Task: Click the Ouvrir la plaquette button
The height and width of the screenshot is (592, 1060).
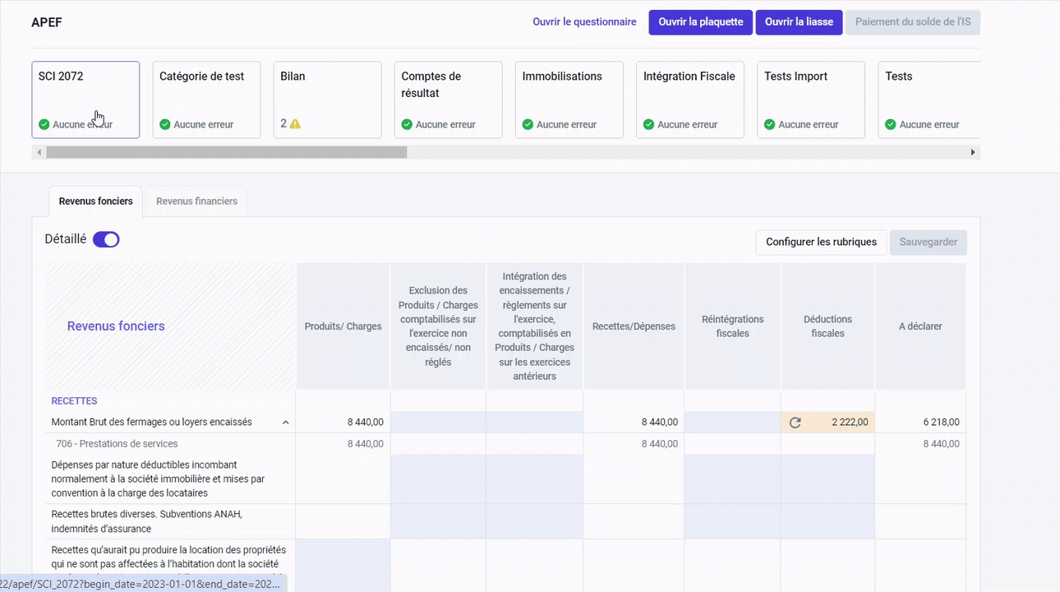Action: [x=701, y=22]
